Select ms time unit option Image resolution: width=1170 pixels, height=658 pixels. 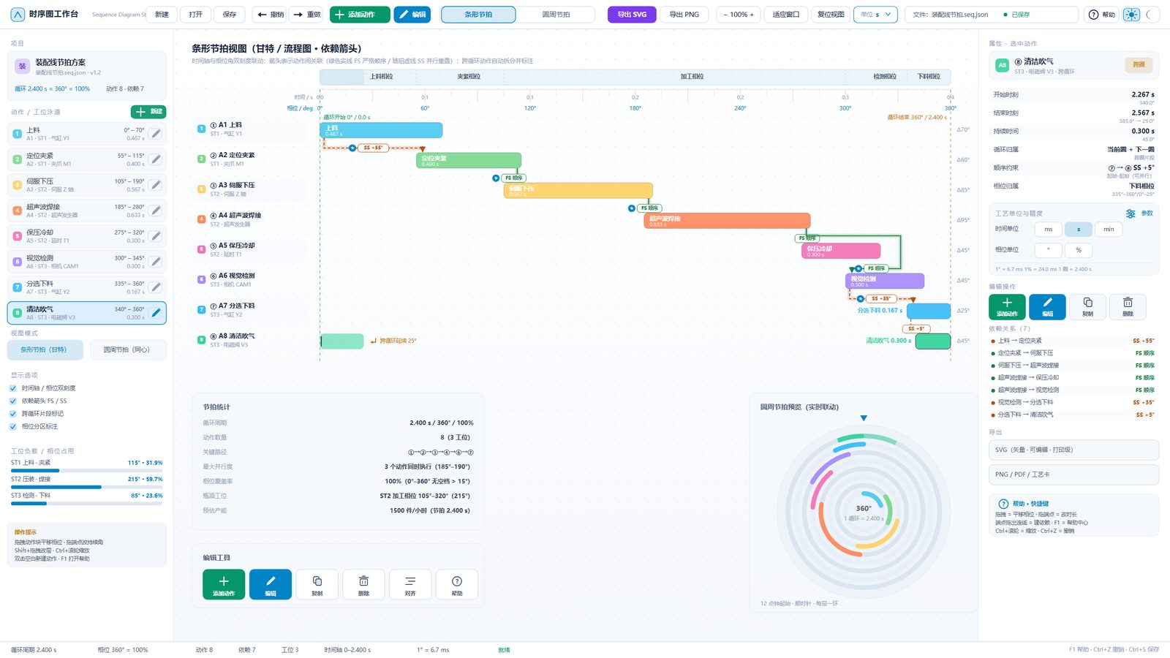pyautogui.click(x=1048, y=230)
